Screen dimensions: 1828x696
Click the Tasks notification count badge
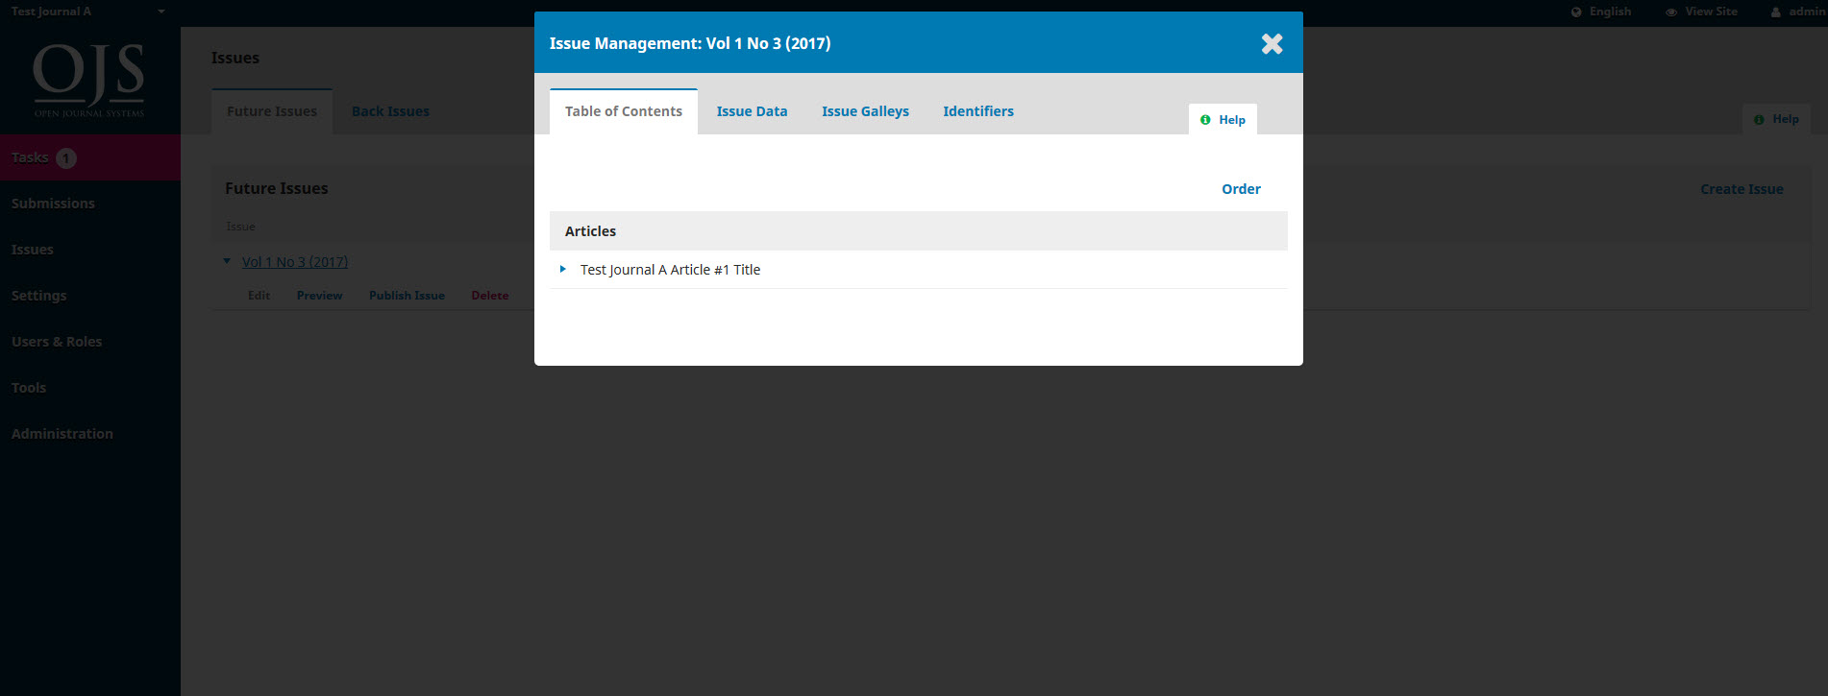click(x=66, y=158)
